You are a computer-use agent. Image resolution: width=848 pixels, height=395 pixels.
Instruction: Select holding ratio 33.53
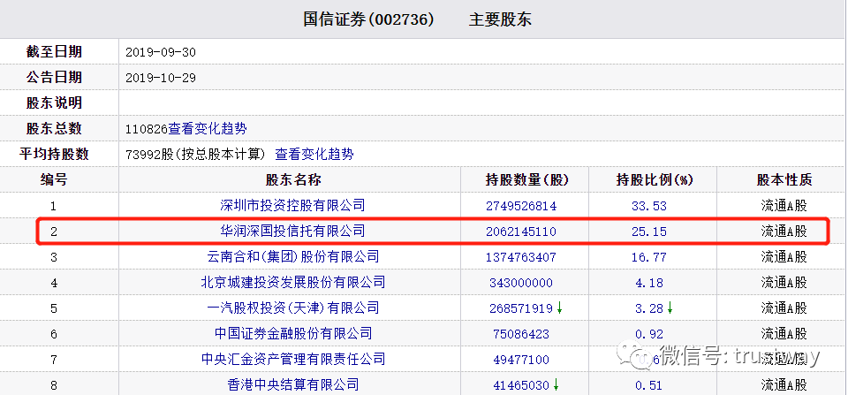point(649,206)
